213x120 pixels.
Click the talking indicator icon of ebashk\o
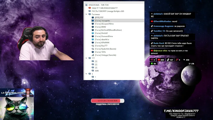tap(93, 39)
